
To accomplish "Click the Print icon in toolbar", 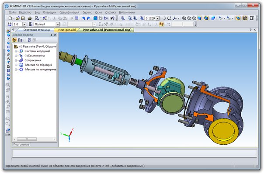I will click(x=30, y=18).
